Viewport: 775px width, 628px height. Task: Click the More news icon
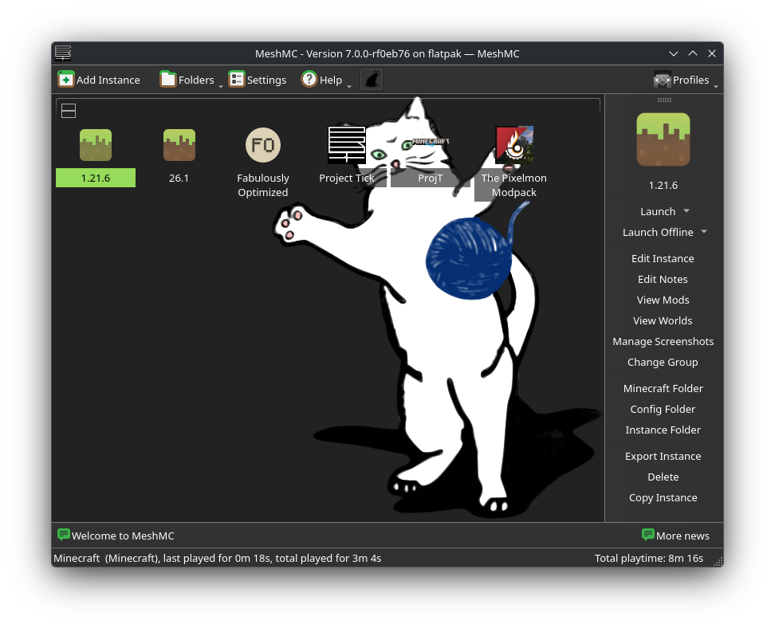pos(648,535)
